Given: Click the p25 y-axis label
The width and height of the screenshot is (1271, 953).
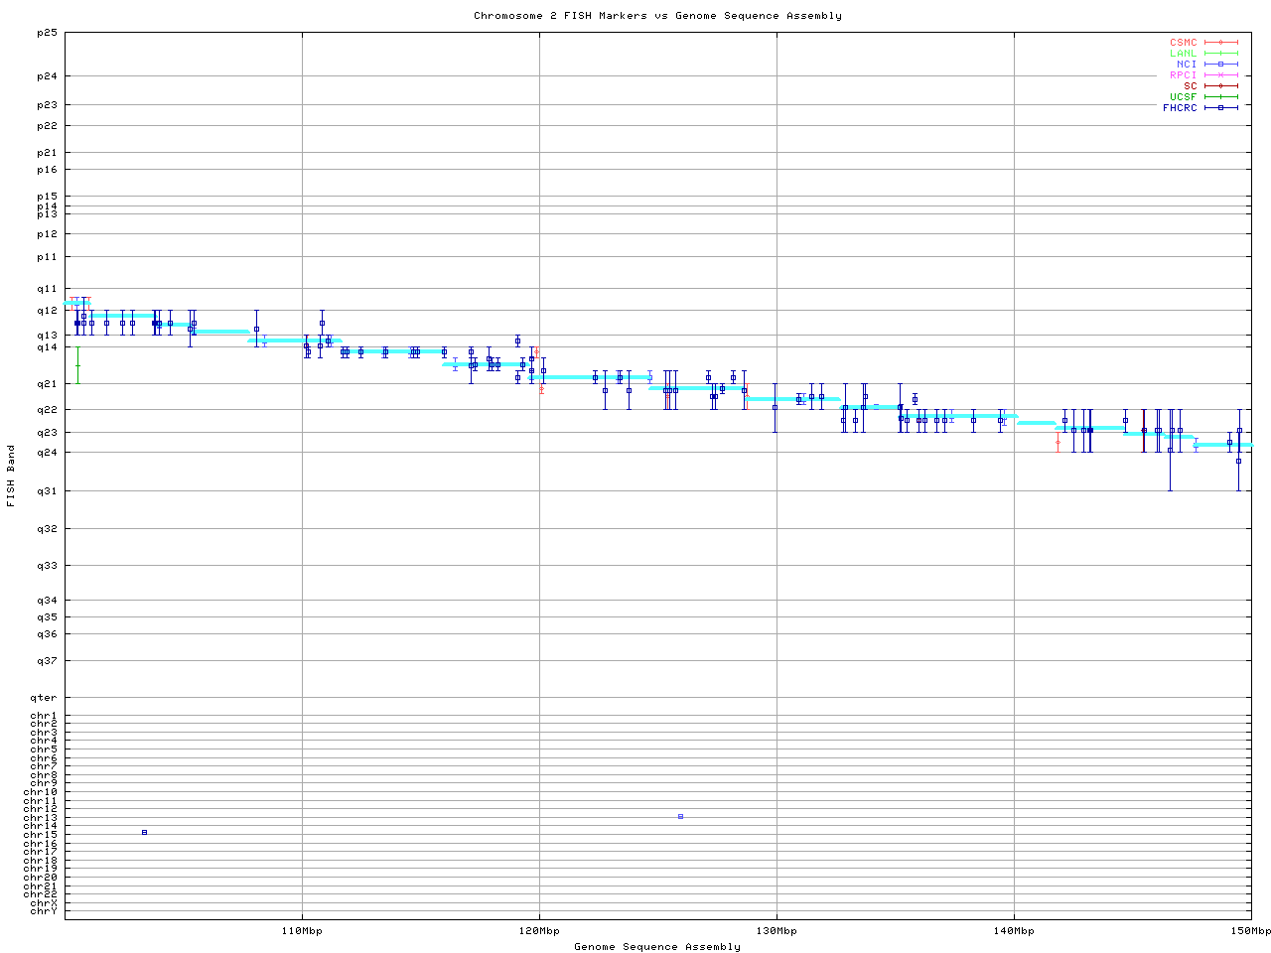Looking at the screenshot, I should point(47,33).
